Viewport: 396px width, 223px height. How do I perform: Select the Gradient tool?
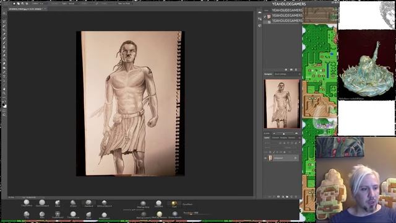click(x=4, y=59)
